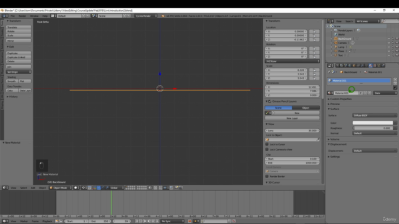Open the pivot point selector
The width and height of the screenshot is (399, 224).
click(x=84, y=188)
